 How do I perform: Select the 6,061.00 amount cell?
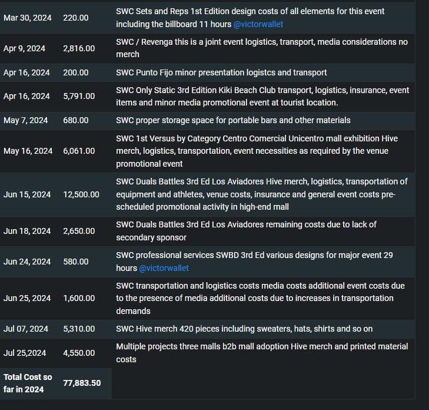click(x=79, y=151)
